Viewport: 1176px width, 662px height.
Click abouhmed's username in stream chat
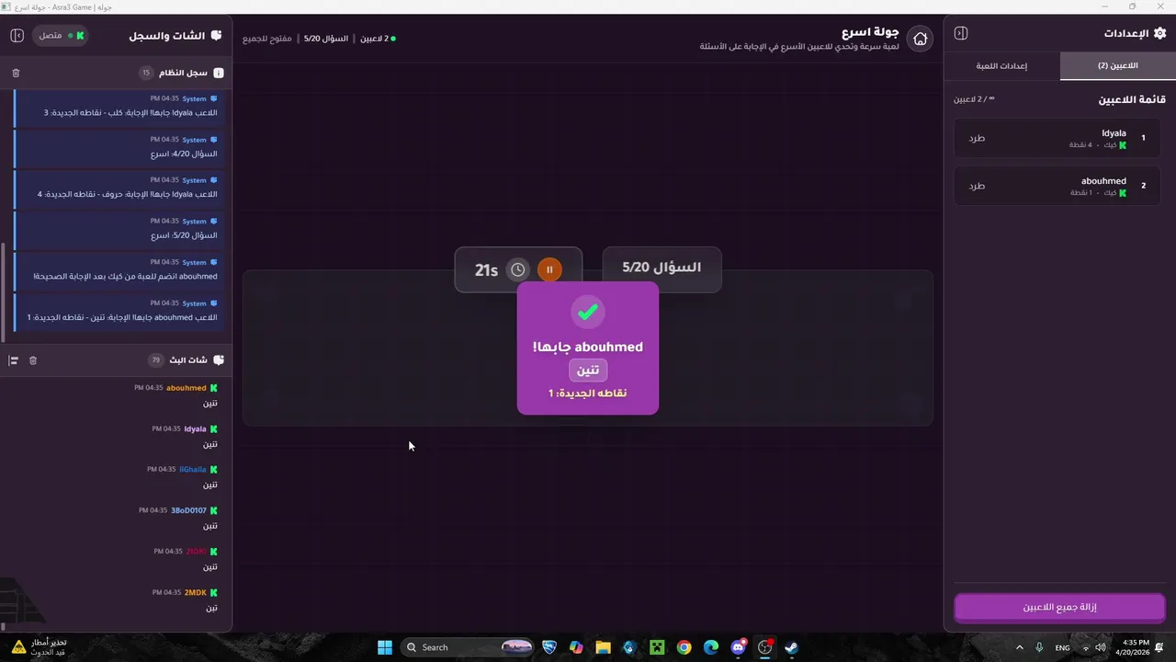click(186, 388)
